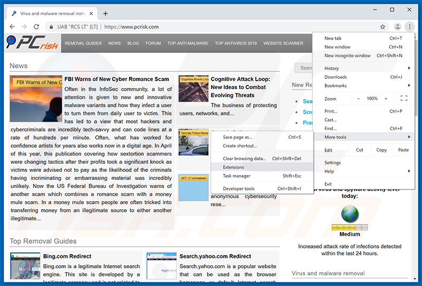This screenshot has width=422, height=286.
Task: Open the NEWS nav item
Action: 114,43
